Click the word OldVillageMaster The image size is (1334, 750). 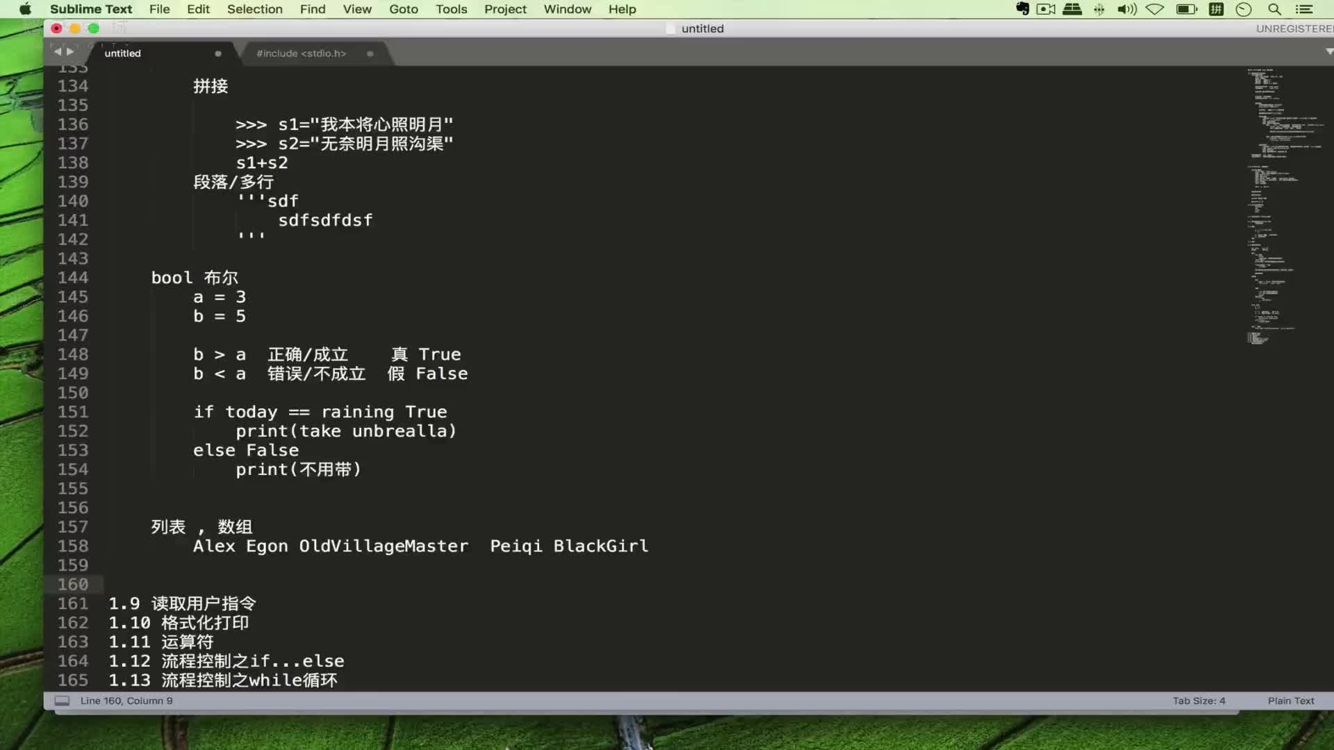coord(384,546)
